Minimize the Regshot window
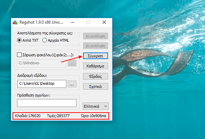Screen dimensions: 205x139 (x=73, y=23)
